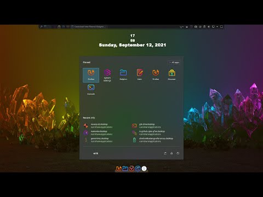This screenshot has height=197, width=263.
Task: Open the Firefox icon beside Discover
Action: tap(156, 74)
